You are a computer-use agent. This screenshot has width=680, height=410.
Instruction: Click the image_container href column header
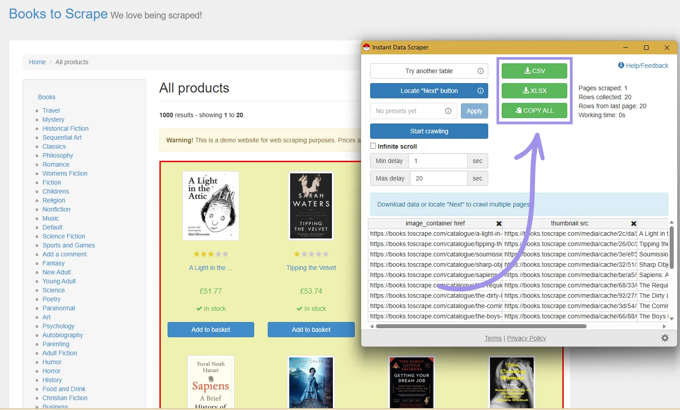[x=435, y=223]
